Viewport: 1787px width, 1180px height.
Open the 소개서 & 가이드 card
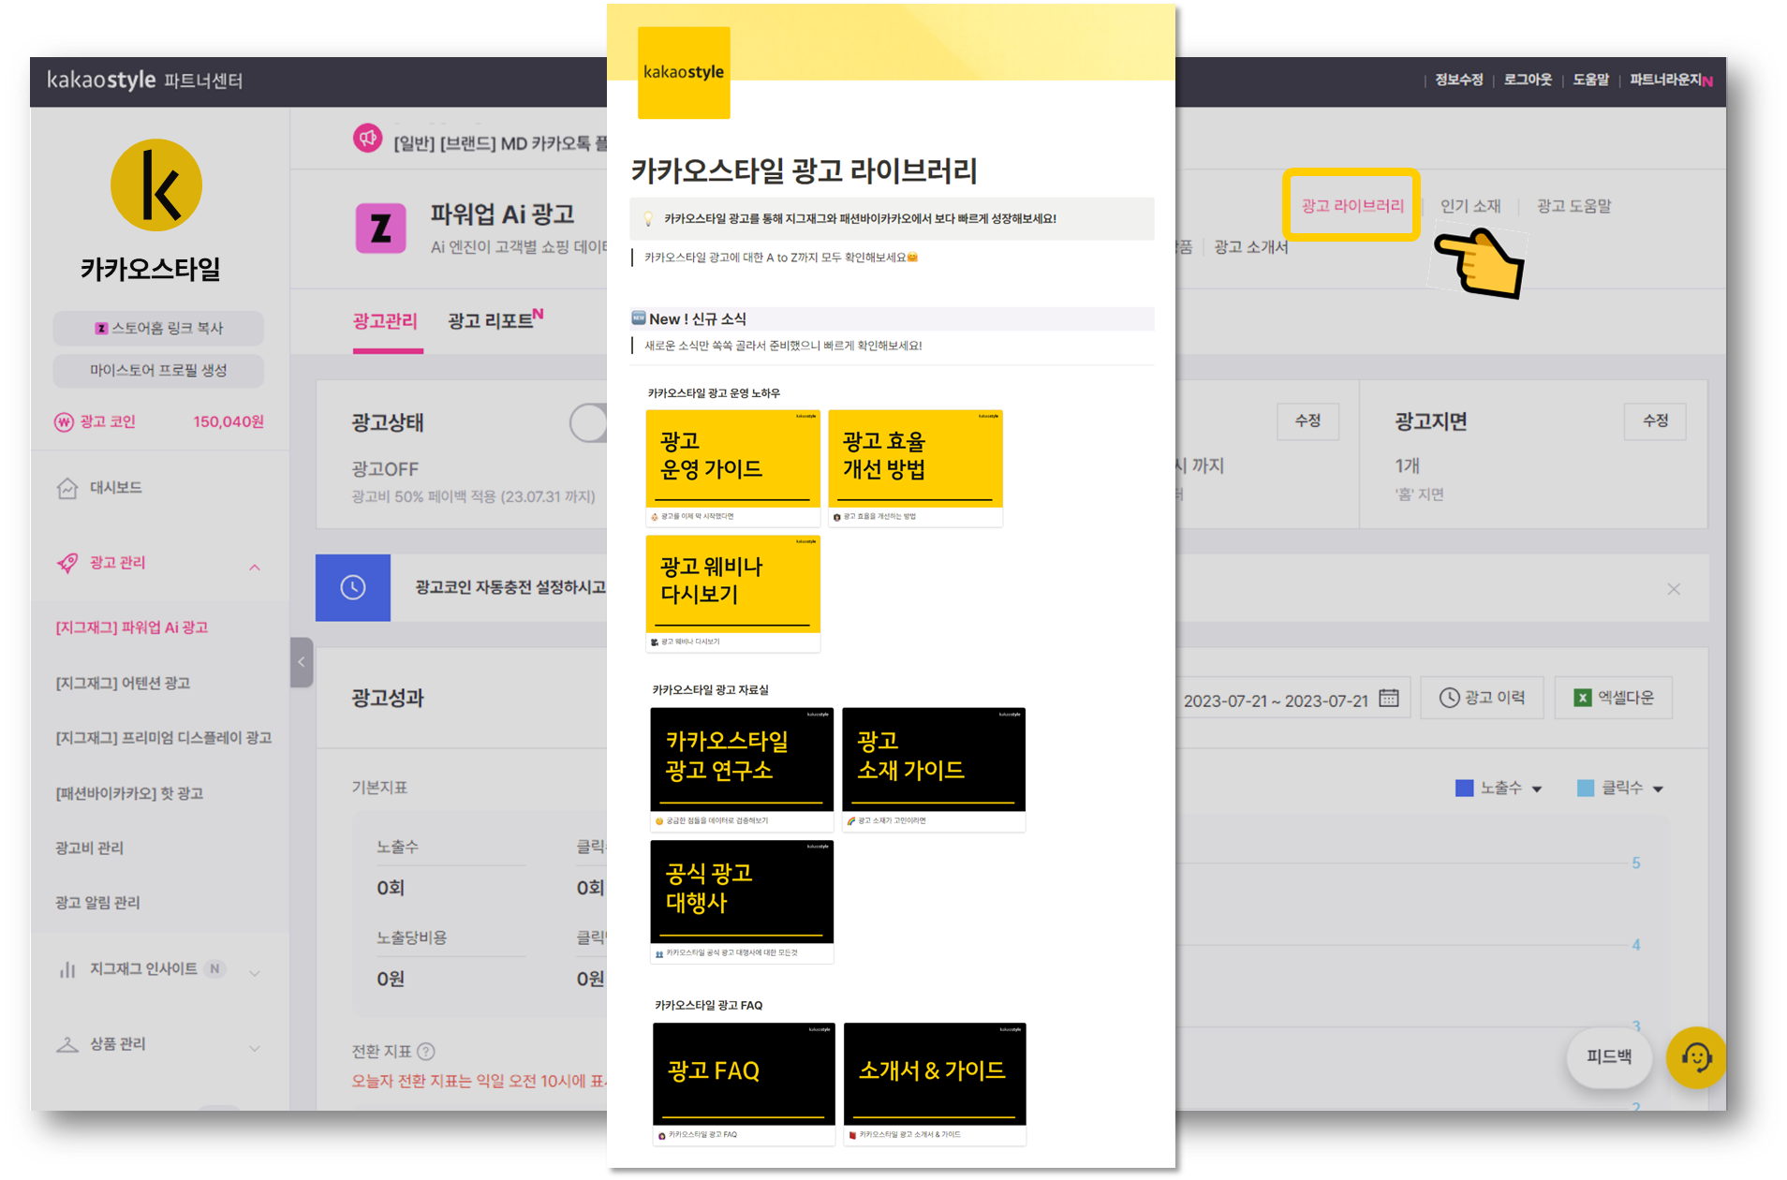pos(935,1084)
